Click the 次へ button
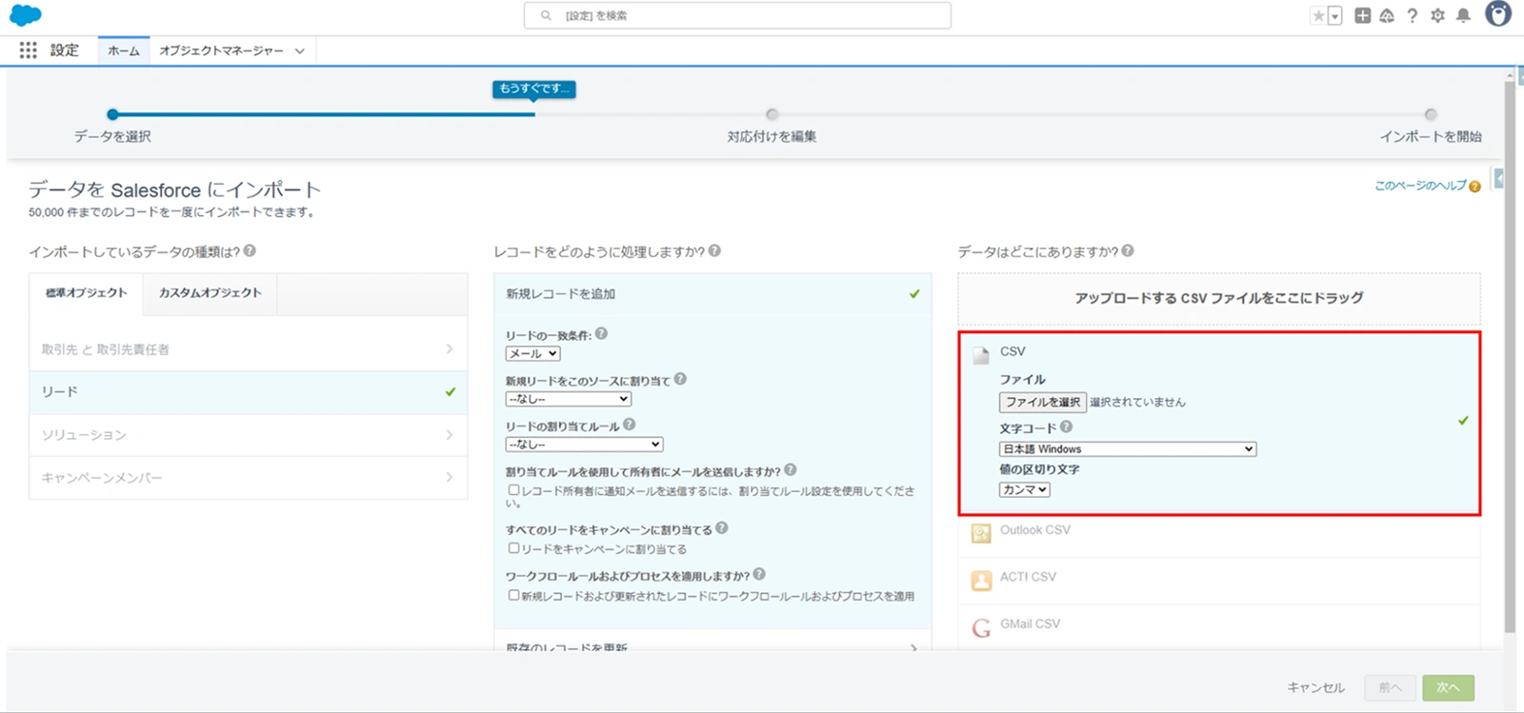The height and width of the screenshot is (713, 1524). pos(1449,687)
